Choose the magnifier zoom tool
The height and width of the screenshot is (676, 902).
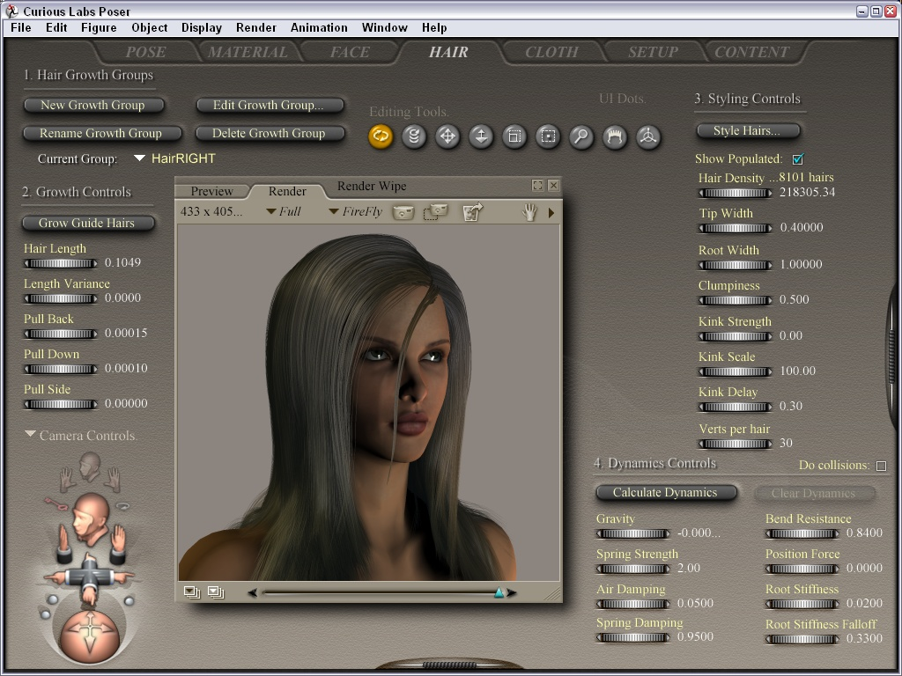point(581,136)
